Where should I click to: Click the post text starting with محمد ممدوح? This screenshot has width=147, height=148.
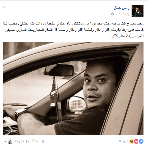pos(73,30)
